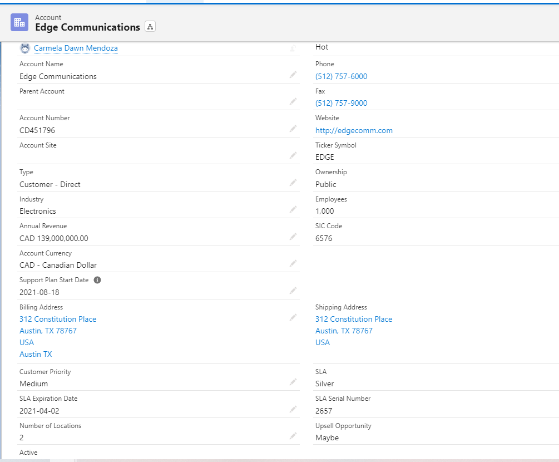Edit the Account Name field with pencil icon

click(293, 75)
